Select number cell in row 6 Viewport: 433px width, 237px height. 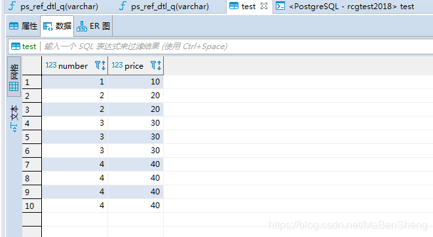point(75,151)
